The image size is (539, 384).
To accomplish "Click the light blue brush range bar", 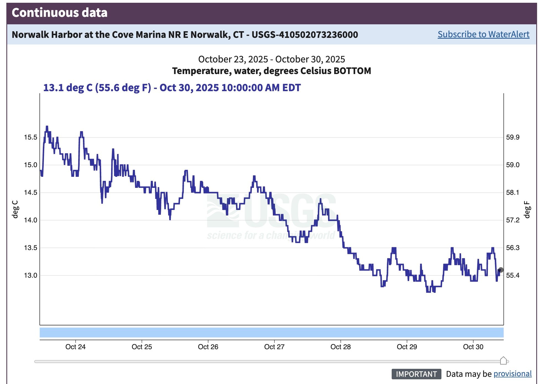I will pyautogui.click(x=271, y=332).
